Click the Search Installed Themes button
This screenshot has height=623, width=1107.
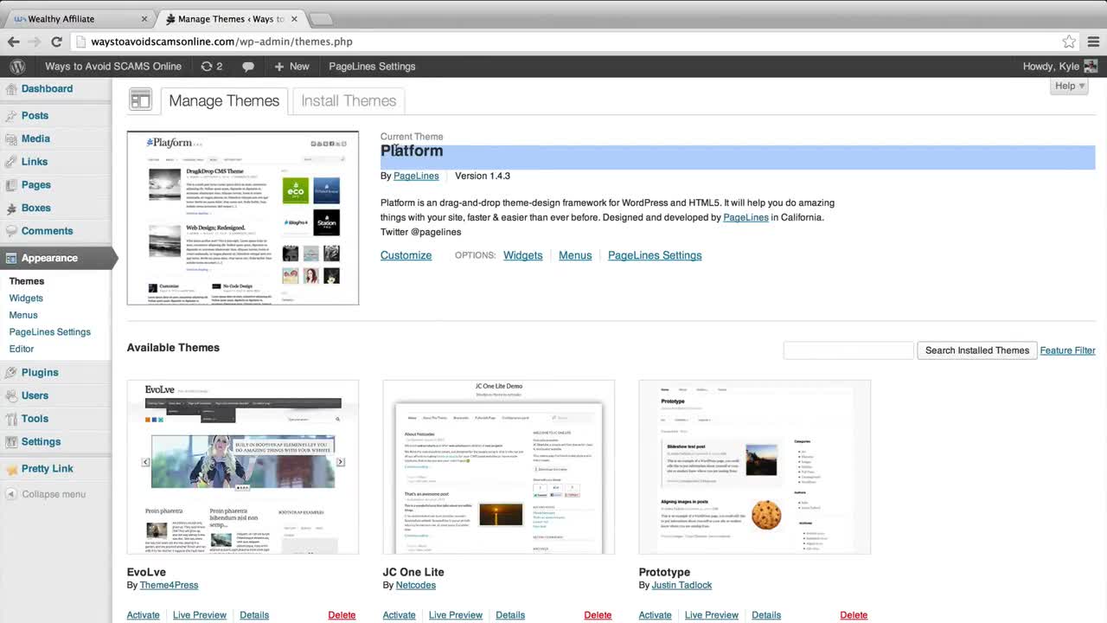pos(977,350)
